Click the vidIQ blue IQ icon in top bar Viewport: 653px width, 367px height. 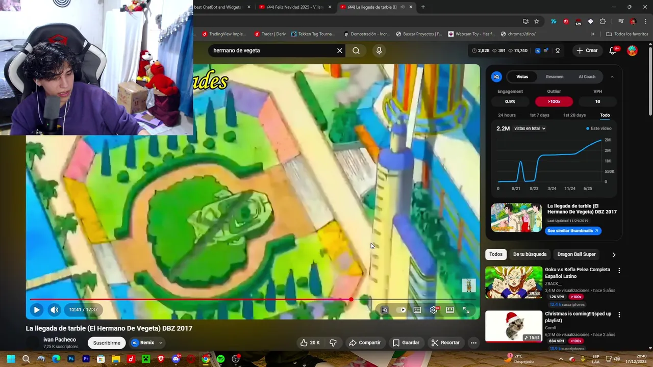point(538,50)
